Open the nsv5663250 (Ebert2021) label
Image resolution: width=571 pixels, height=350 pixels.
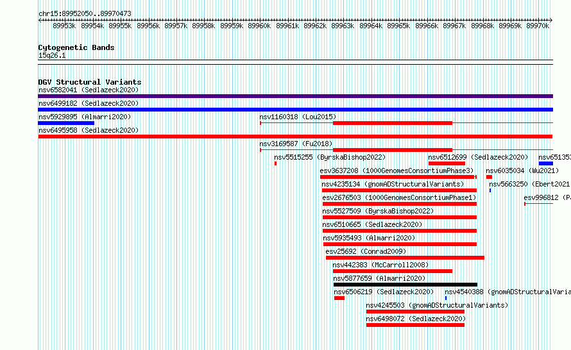tap(529, 184)
